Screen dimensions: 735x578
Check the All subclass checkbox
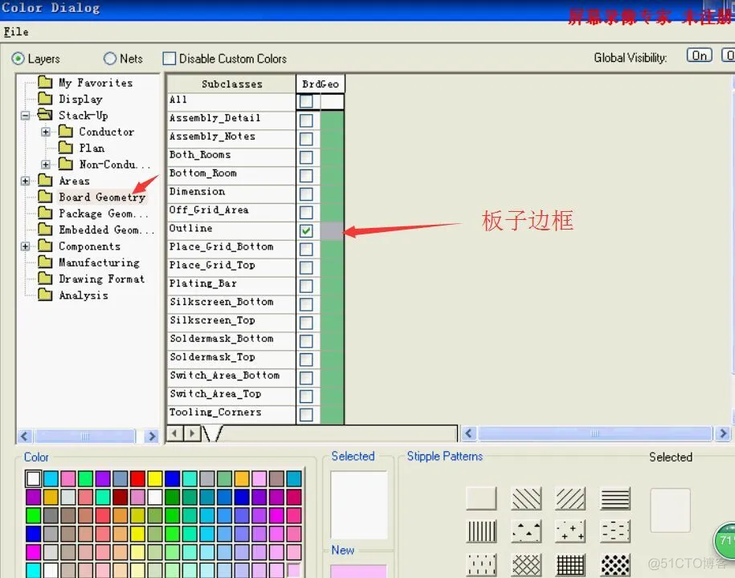coord(306,101)
